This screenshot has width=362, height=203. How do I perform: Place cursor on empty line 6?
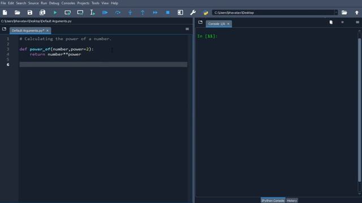[103, 64]
